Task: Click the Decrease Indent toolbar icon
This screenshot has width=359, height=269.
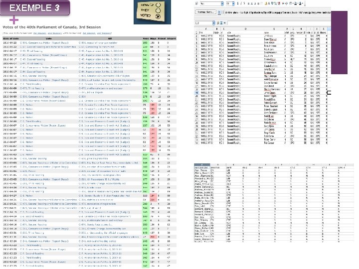Action: (x=283, y=3)
